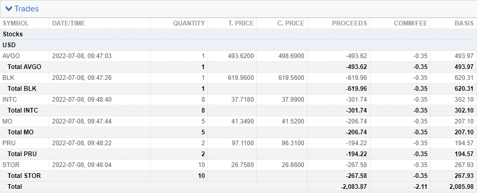Select the PROCEEDS column header
477x194 pixels.
click(349, 23)
